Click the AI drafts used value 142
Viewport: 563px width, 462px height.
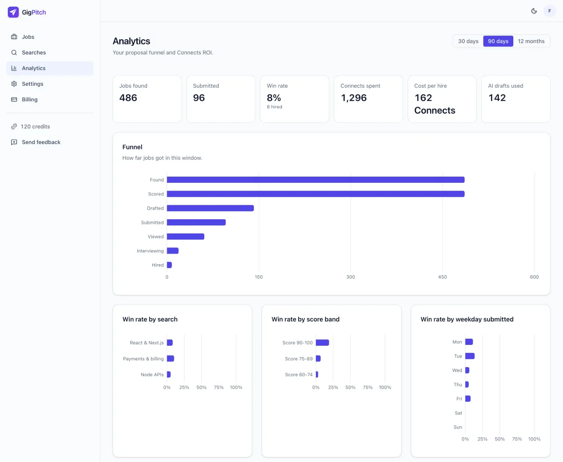(497, 98)
